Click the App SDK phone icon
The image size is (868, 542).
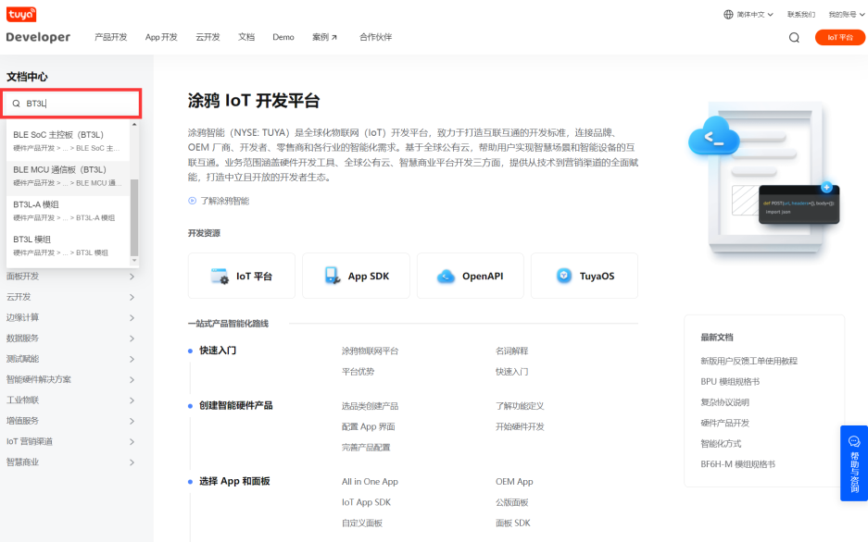point(333,276)
